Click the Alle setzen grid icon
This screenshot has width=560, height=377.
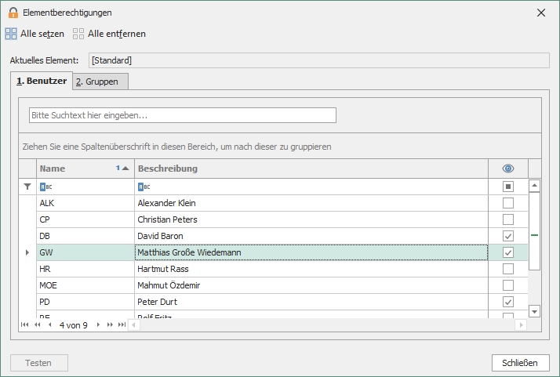11,34
